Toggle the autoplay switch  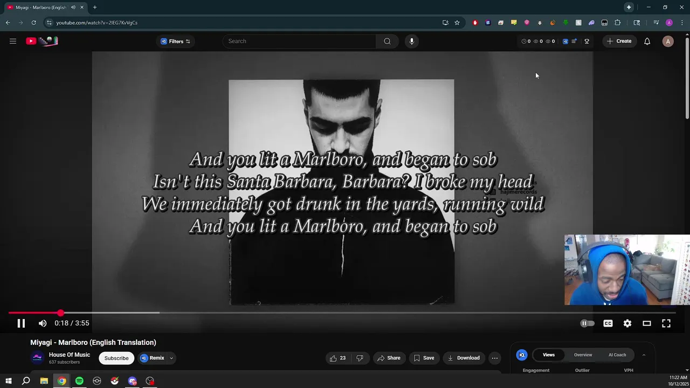point(587,323)
